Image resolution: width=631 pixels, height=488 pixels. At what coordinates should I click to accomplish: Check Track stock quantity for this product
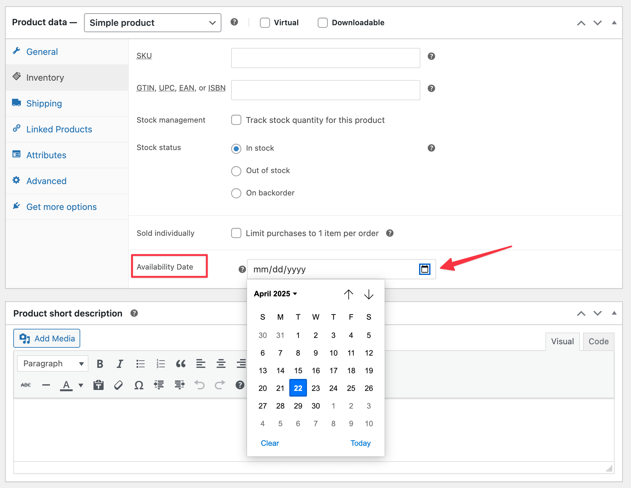236,120
